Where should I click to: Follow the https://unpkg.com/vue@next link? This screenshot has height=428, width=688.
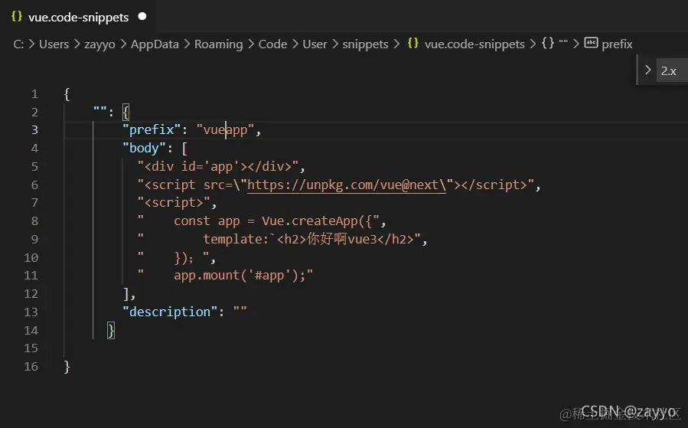click(x=347, y=185)
